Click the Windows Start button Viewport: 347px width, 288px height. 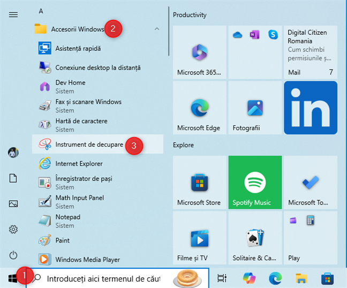13,278
